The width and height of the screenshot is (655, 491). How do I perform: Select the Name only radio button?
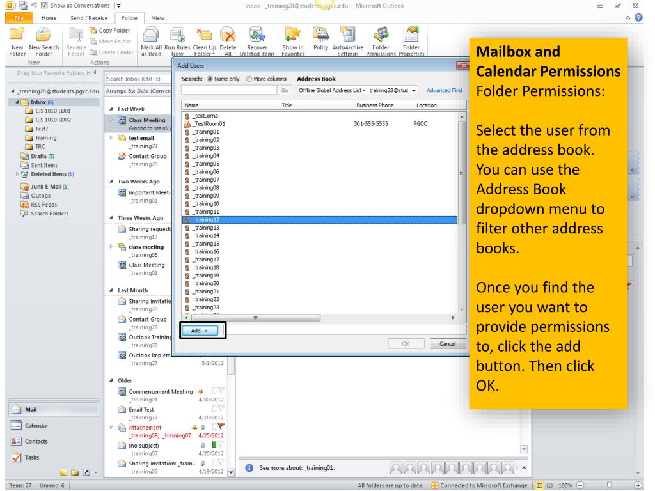[209, 79]
